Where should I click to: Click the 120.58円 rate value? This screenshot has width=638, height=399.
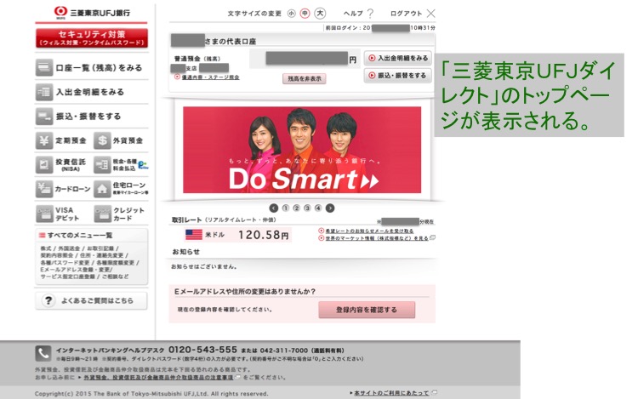[264, 235]
